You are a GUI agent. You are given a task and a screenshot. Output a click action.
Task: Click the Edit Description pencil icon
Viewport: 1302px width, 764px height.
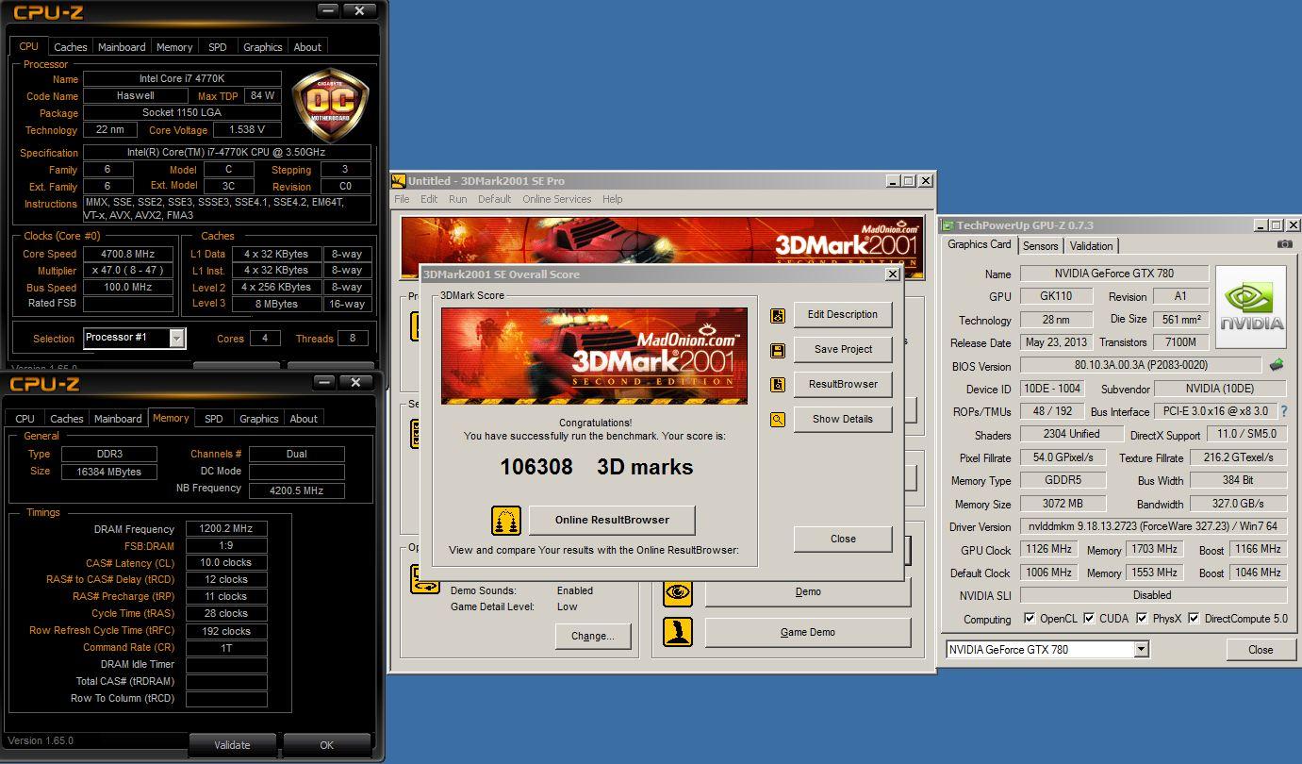point(778,316)
